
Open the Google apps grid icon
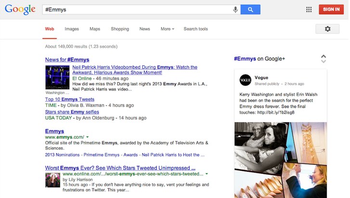tap(309, 10)
